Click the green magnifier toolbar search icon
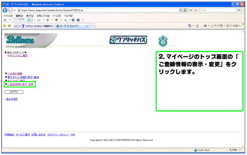The image size is (247, 155). (29, 20)
